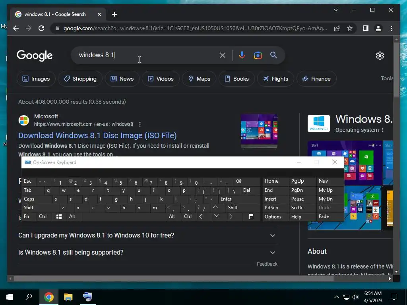This screenshot has height=305, width=407.
Task: Open more options for Windows 8.1 knowledge panel
Action: [383, 130]
